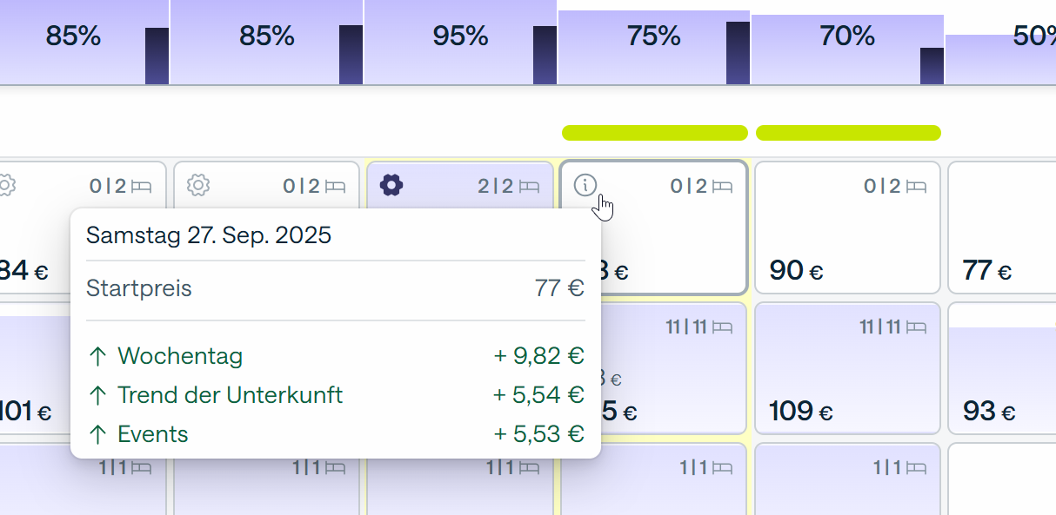Click the bed icon beside the 2|2 count
This screenshot has width=1056, height=515.
click(x=529, y=186)
